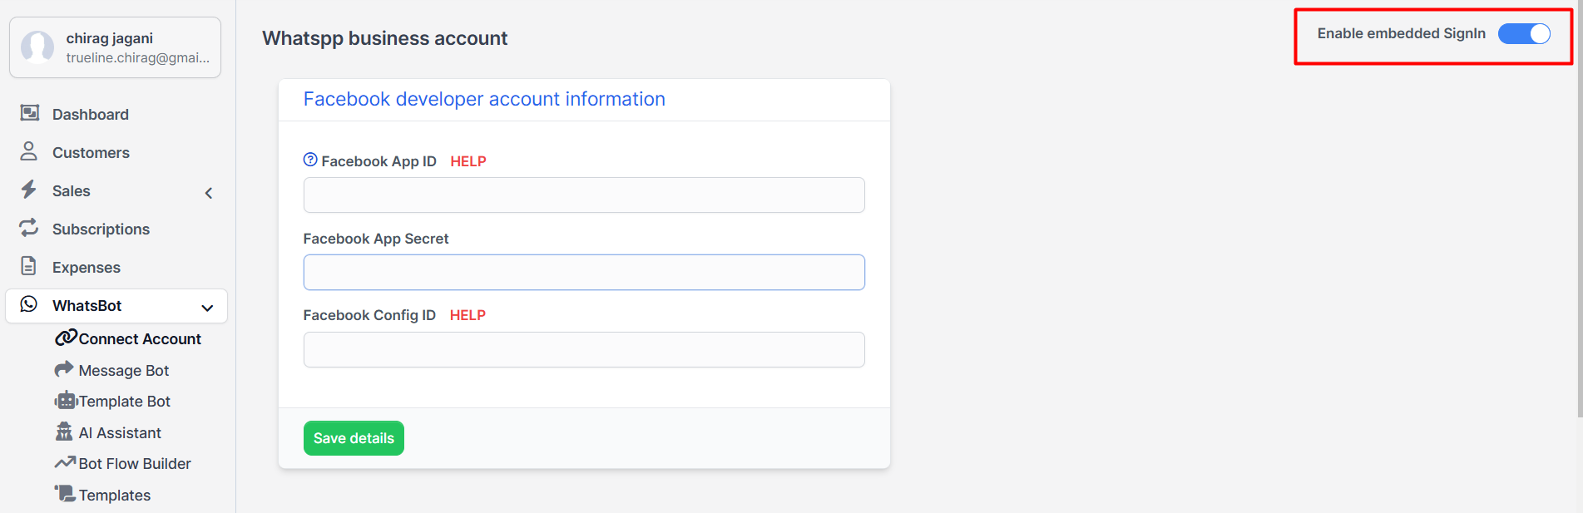Click the Message Bot share-arrow icon
Image resolution: width=1583 pixels, height=513 pixels.
click(x=64, y=369)
